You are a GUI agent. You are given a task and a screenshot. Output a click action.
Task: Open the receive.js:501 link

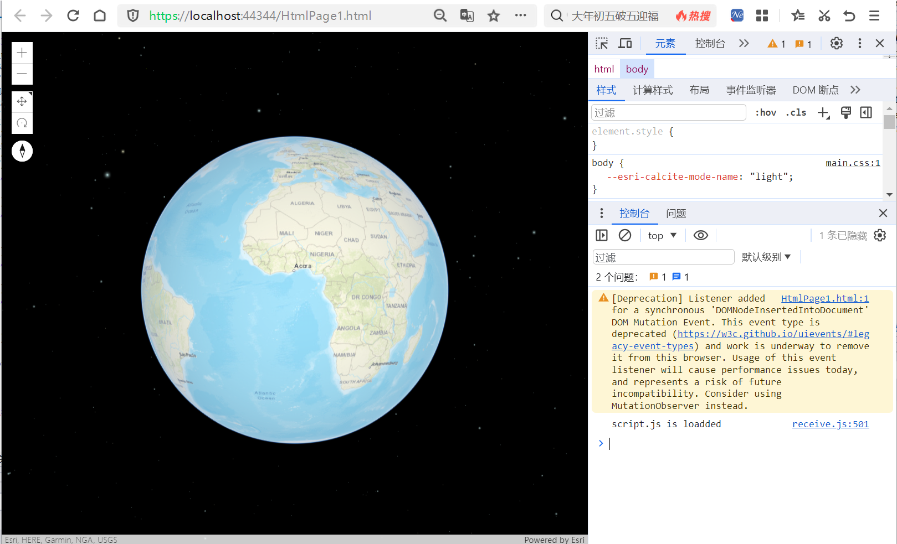[x=830, y=423]
